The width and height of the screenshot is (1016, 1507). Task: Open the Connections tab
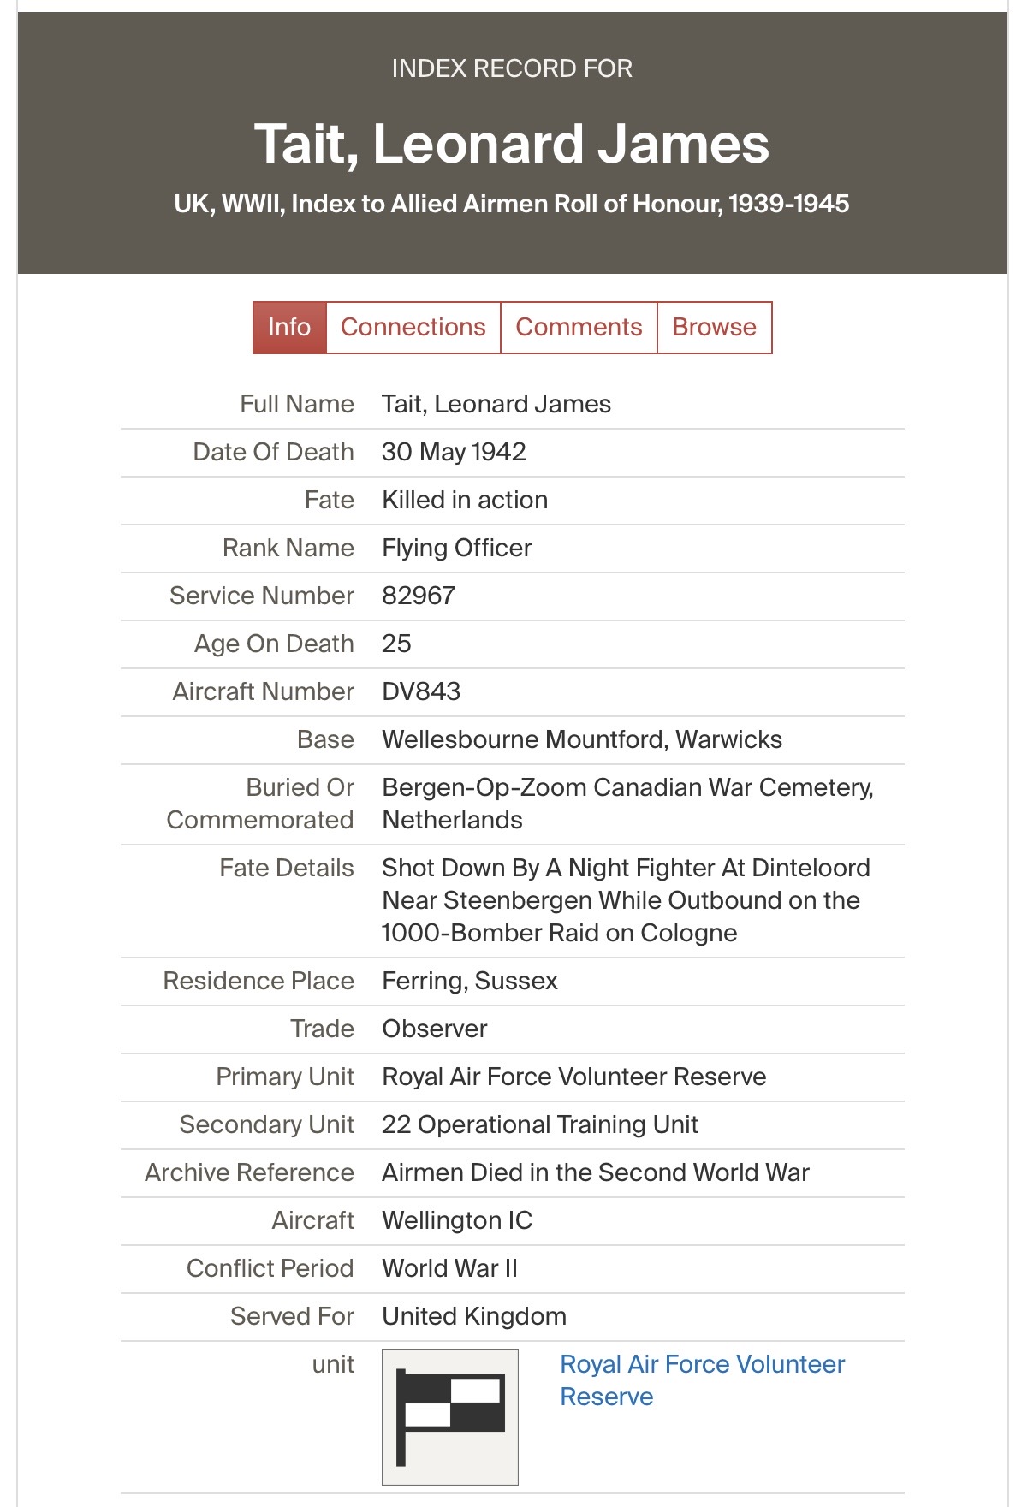(413, 327)
